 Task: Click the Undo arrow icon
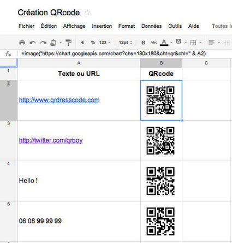pyautogui.click(x=33, y=43)
